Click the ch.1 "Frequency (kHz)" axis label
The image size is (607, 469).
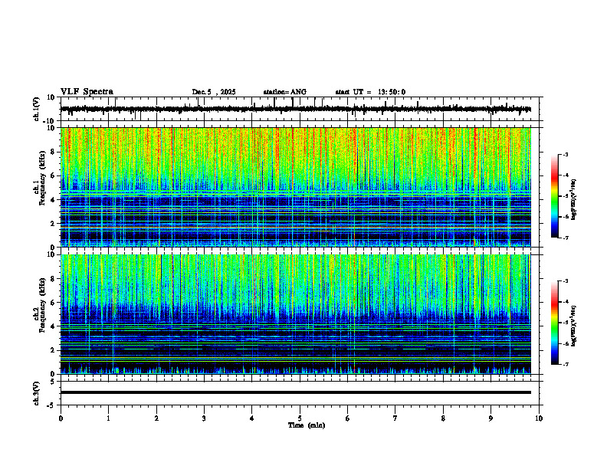pyautogui.click(x=42, y=176)
